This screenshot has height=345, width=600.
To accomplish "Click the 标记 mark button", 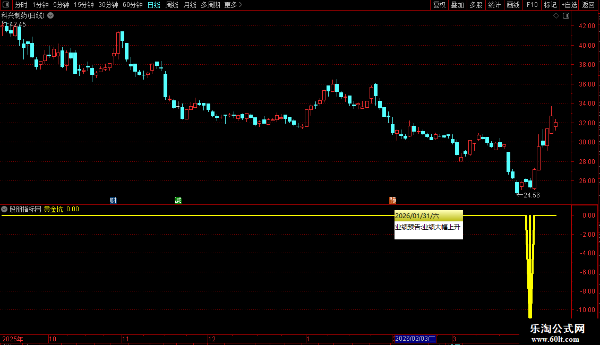I will pyautogui.click(x=550, y=5).
